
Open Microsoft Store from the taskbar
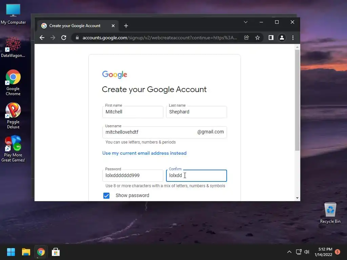pos(56,252)
